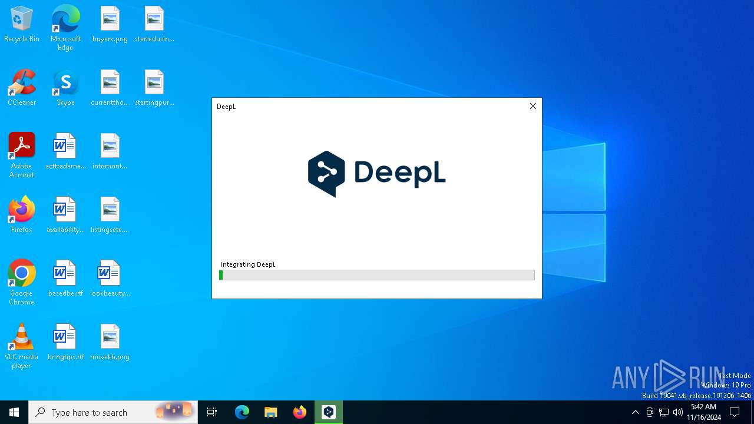
Task: Select the availability... Word document icon
Action: tap(65, 216)
